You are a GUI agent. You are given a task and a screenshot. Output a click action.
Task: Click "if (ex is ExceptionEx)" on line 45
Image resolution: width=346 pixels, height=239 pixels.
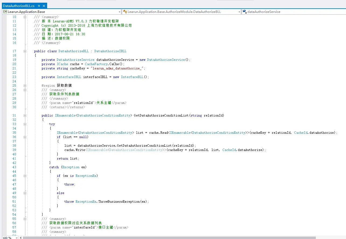coord(77,176)
